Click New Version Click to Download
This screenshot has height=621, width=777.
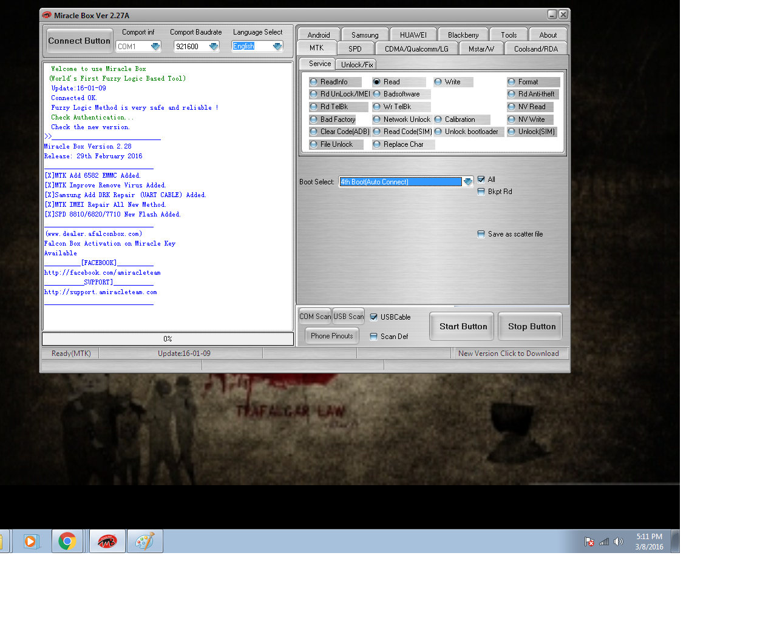click(x=509, y=353)
